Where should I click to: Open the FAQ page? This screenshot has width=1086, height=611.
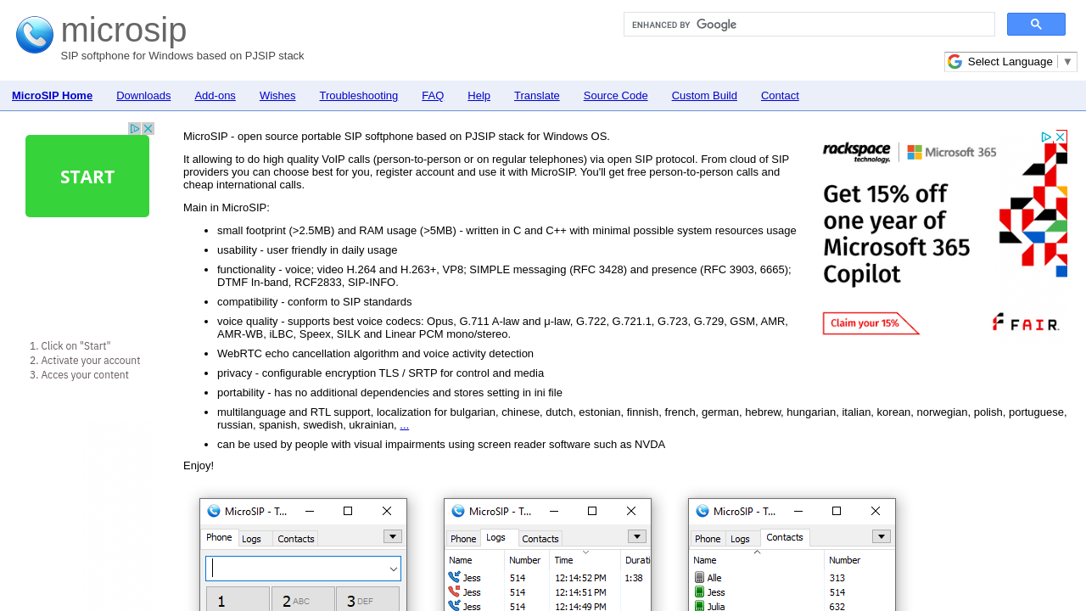[x=433, y=96]
